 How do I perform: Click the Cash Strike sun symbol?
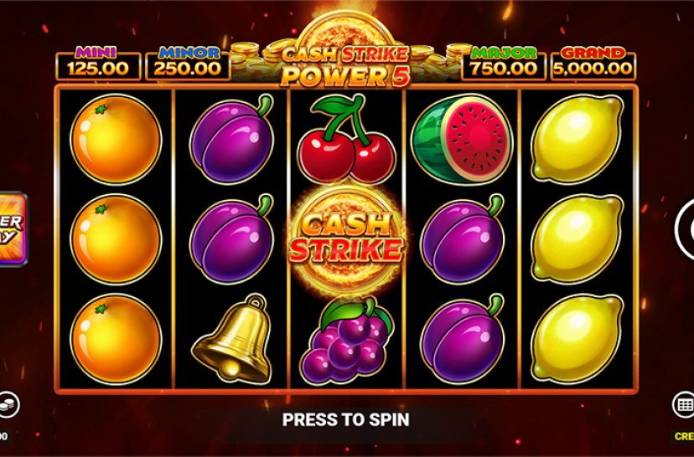tap(345, 240)
